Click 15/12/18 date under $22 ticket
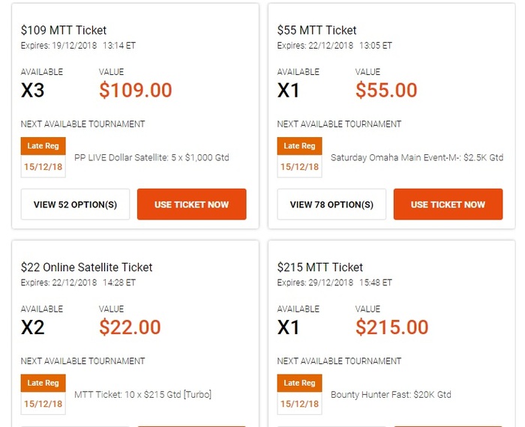This screenshot has height=427, width=525. [x=43, y=403]
